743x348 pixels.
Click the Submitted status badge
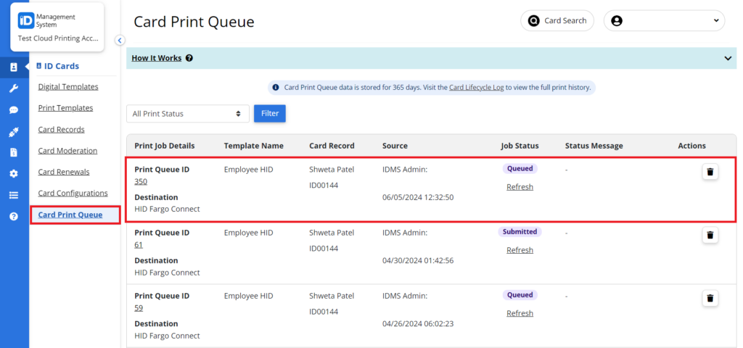tap(520, 232)
